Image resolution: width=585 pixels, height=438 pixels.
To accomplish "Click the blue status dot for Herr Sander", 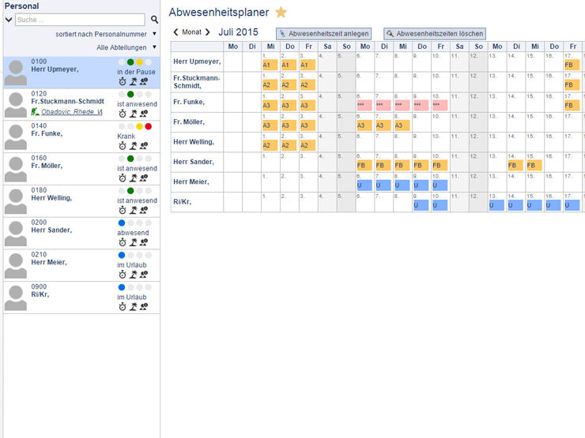I will coord(121,223).
